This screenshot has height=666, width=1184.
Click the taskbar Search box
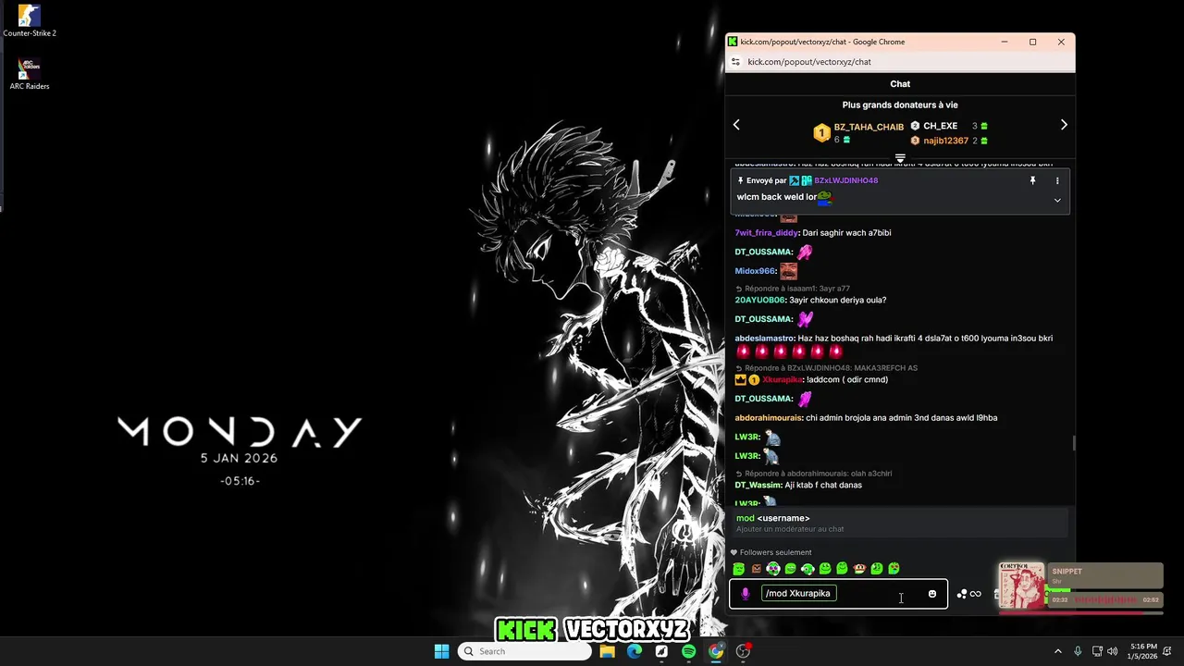pyautogui.click(x=524, y=651)
